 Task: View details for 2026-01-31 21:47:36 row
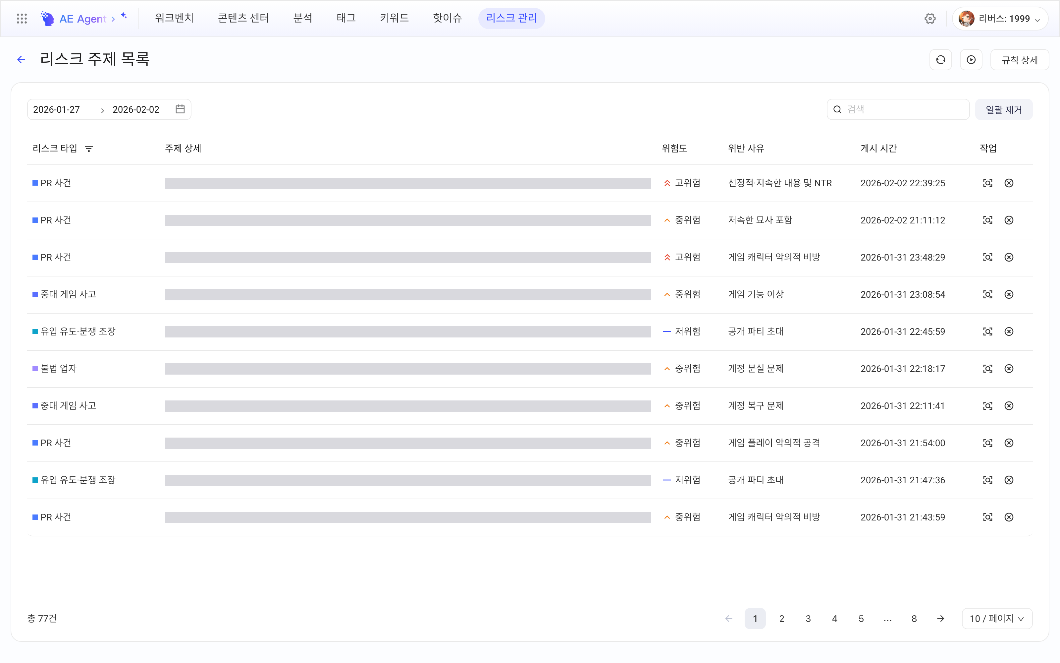(x=988, y=480)
